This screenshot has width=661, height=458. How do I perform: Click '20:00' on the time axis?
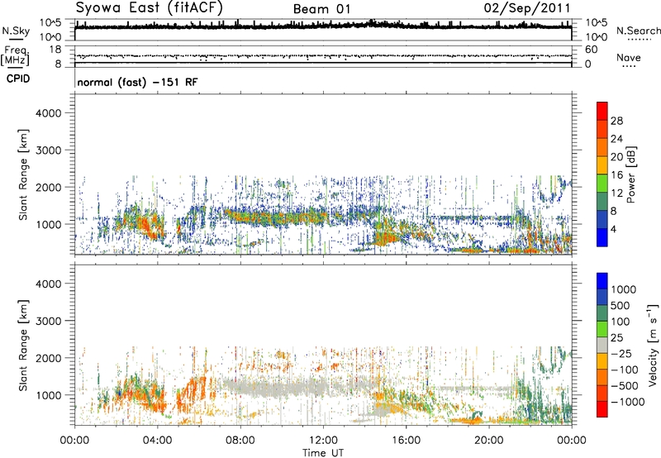tap(489, 441)
